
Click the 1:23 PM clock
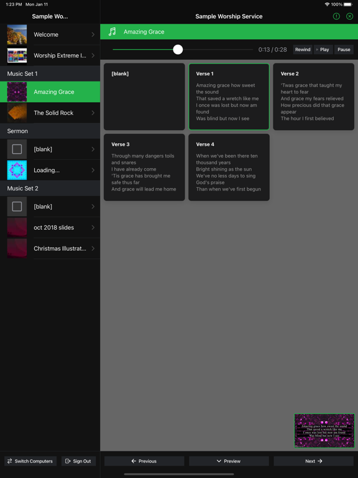click(14, 4)
